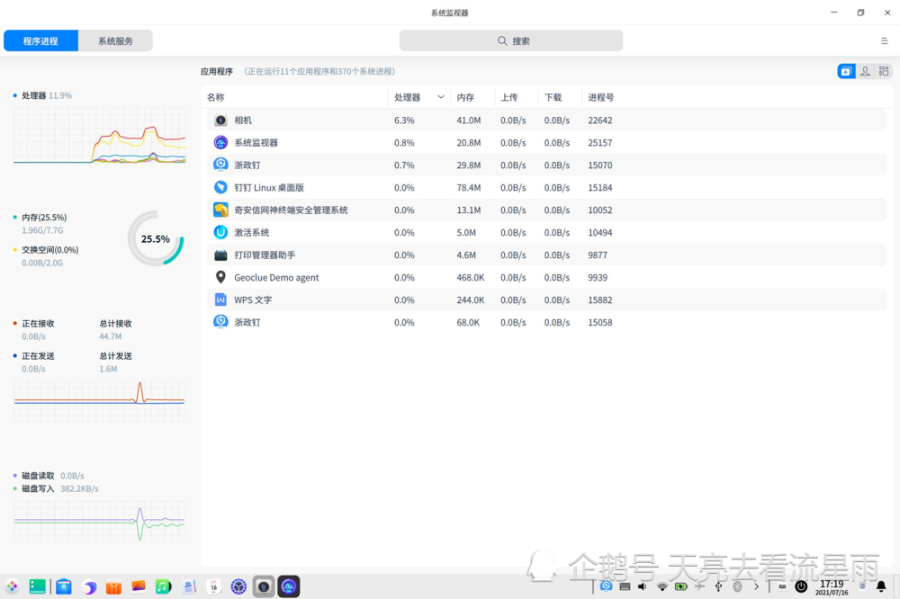Open the launcher icon in taskbar
The width and height of the screenshot is (900, 599).
tap(12, 586)
